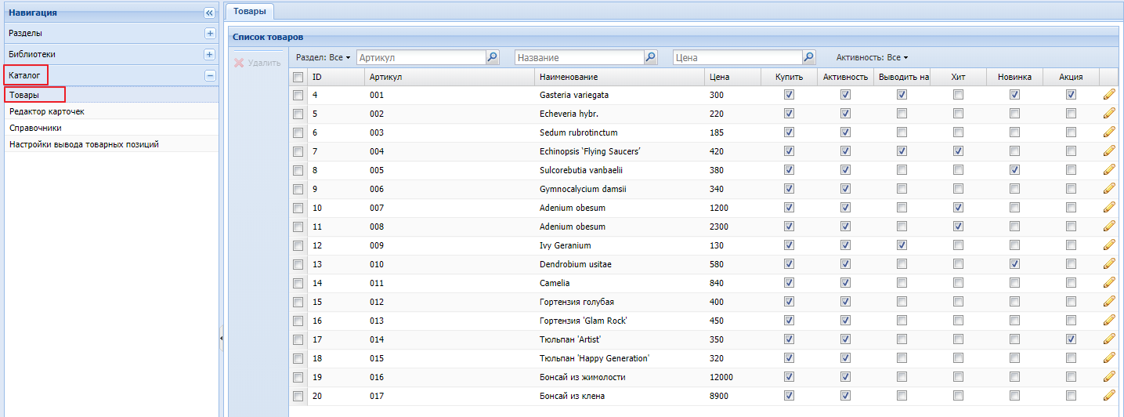The height and width of the screenshot is (417, 1124).
Task: Click search magnifier next to Название field
Action: click(651, 57)
